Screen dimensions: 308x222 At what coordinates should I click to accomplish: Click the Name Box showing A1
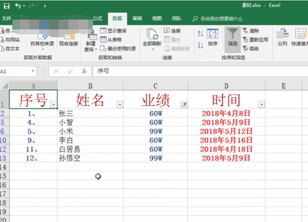[20, 71]
